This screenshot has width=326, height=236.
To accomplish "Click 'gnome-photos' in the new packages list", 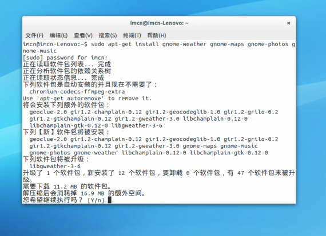I will click(x=50, y=153).
